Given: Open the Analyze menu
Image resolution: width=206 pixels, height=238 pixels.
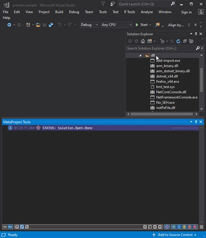Looking at the screenshot, I should pyautogui.click(x=146, y=12).
